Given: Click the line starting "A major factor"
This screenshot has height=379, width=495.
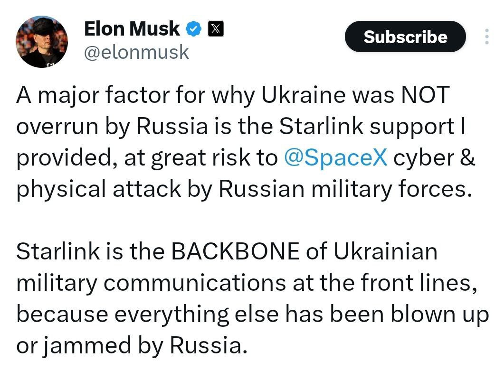Looking at the screenshot, I should pyautogui.click(x=233, y=95).
